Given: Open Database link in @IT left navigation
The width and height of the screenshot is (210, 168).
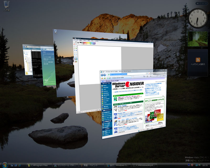Looking at the screenshot, I should tap(106, 93).
